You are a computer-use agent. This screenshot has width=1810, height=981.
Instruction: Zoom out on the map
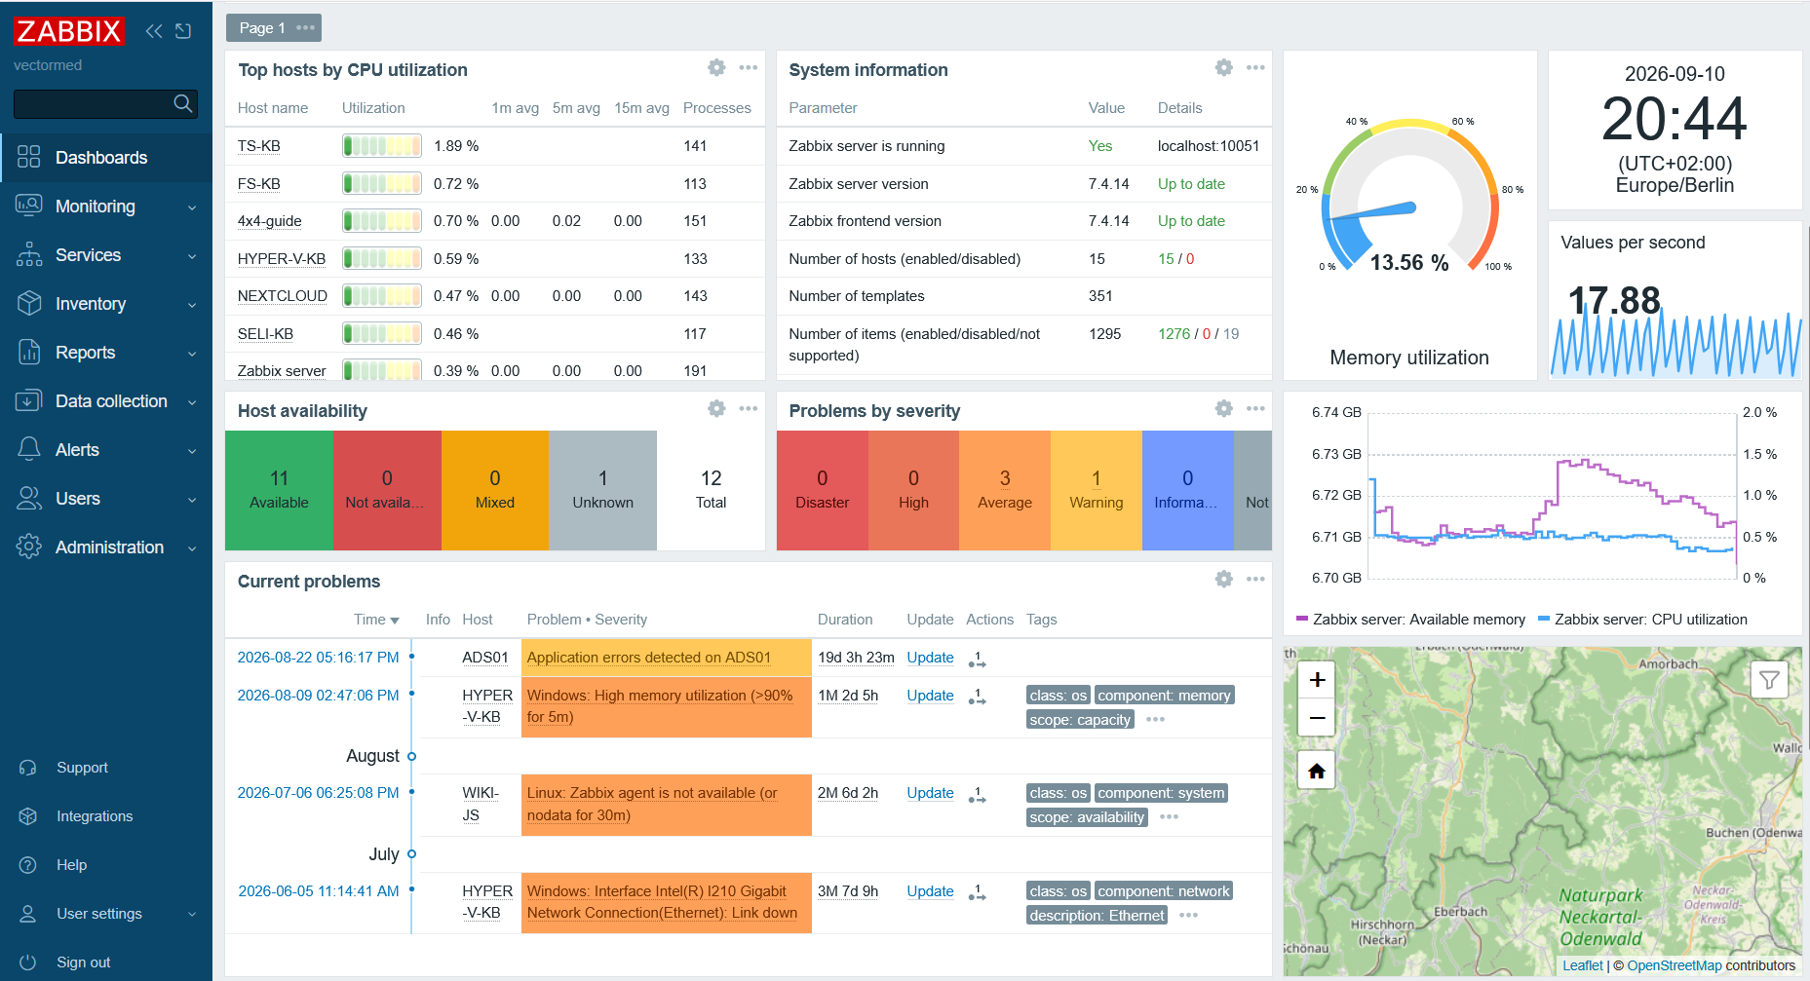[1318, 718]
